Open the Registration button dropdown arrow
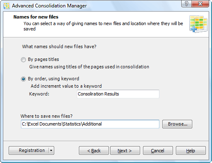212x163 pixels. (x=51, y=150)
